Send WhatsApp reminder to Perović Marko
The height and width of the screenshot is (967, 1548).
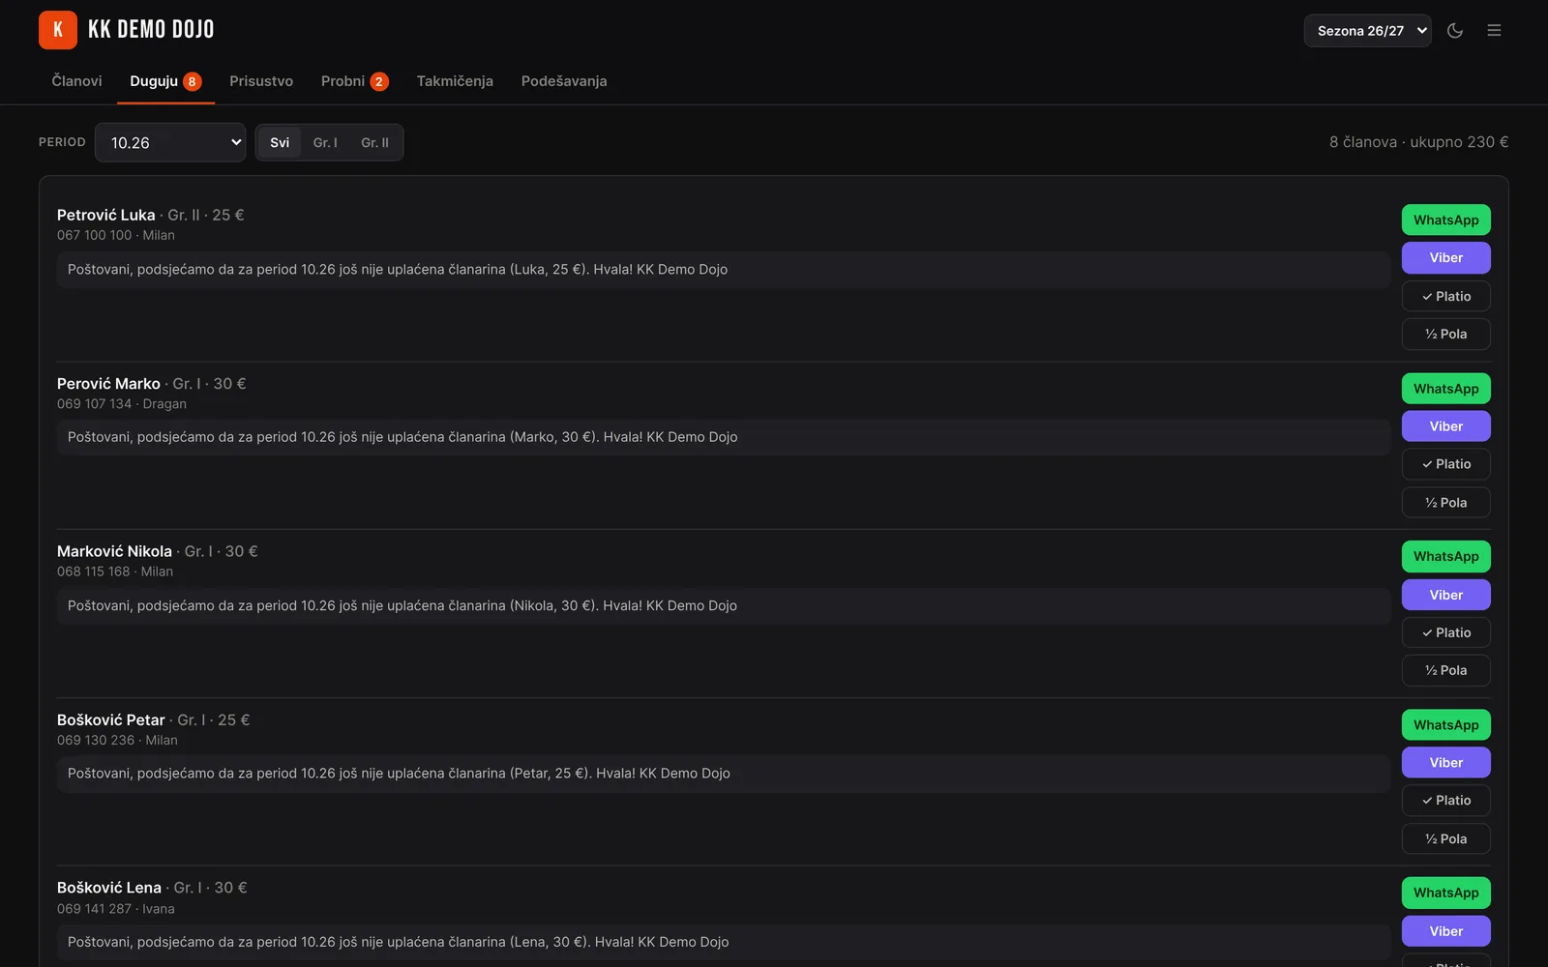(1445, 389)
